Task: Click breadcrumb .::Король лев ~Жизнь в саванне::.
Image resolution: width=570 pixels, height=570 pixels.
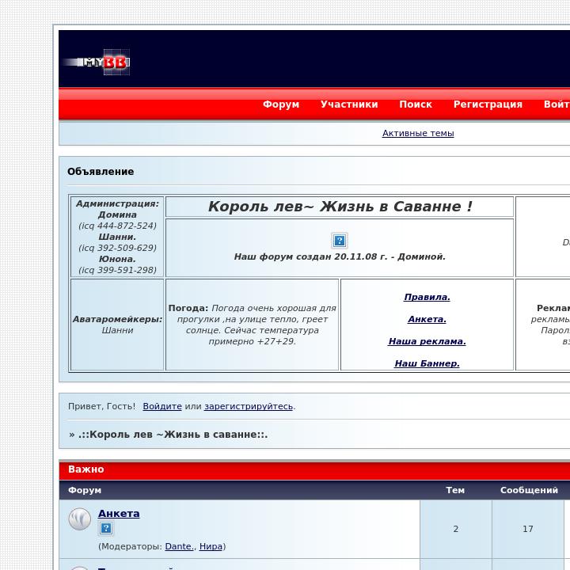Action: (173, 435)
